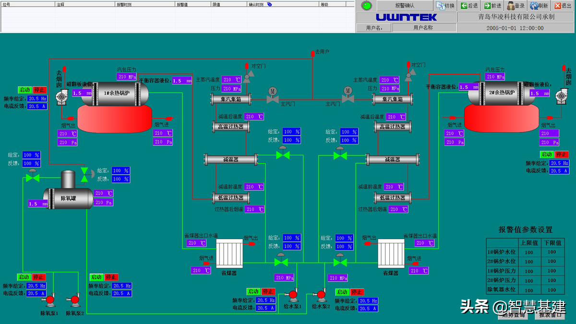576x324 pixels.
Task: Edit 频率给定 value for 2# boiler fan
Action: coord(559,163)
